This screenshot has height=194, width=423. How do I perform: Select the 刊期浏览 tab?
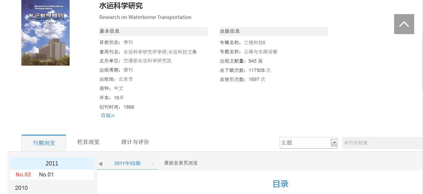click(x=44, y=143)
